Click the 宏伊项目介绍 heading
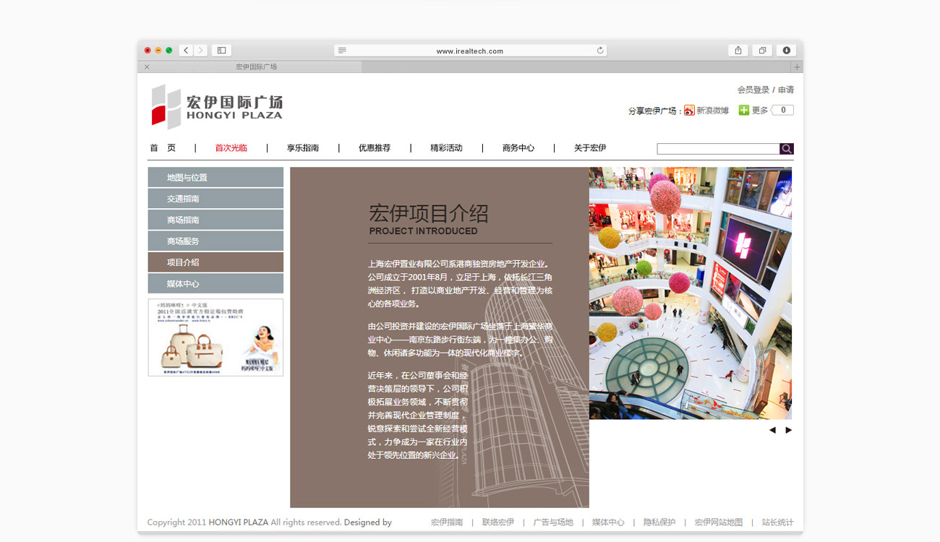The height and width of the screenshot is (542, 940). (x=429, y=213)
